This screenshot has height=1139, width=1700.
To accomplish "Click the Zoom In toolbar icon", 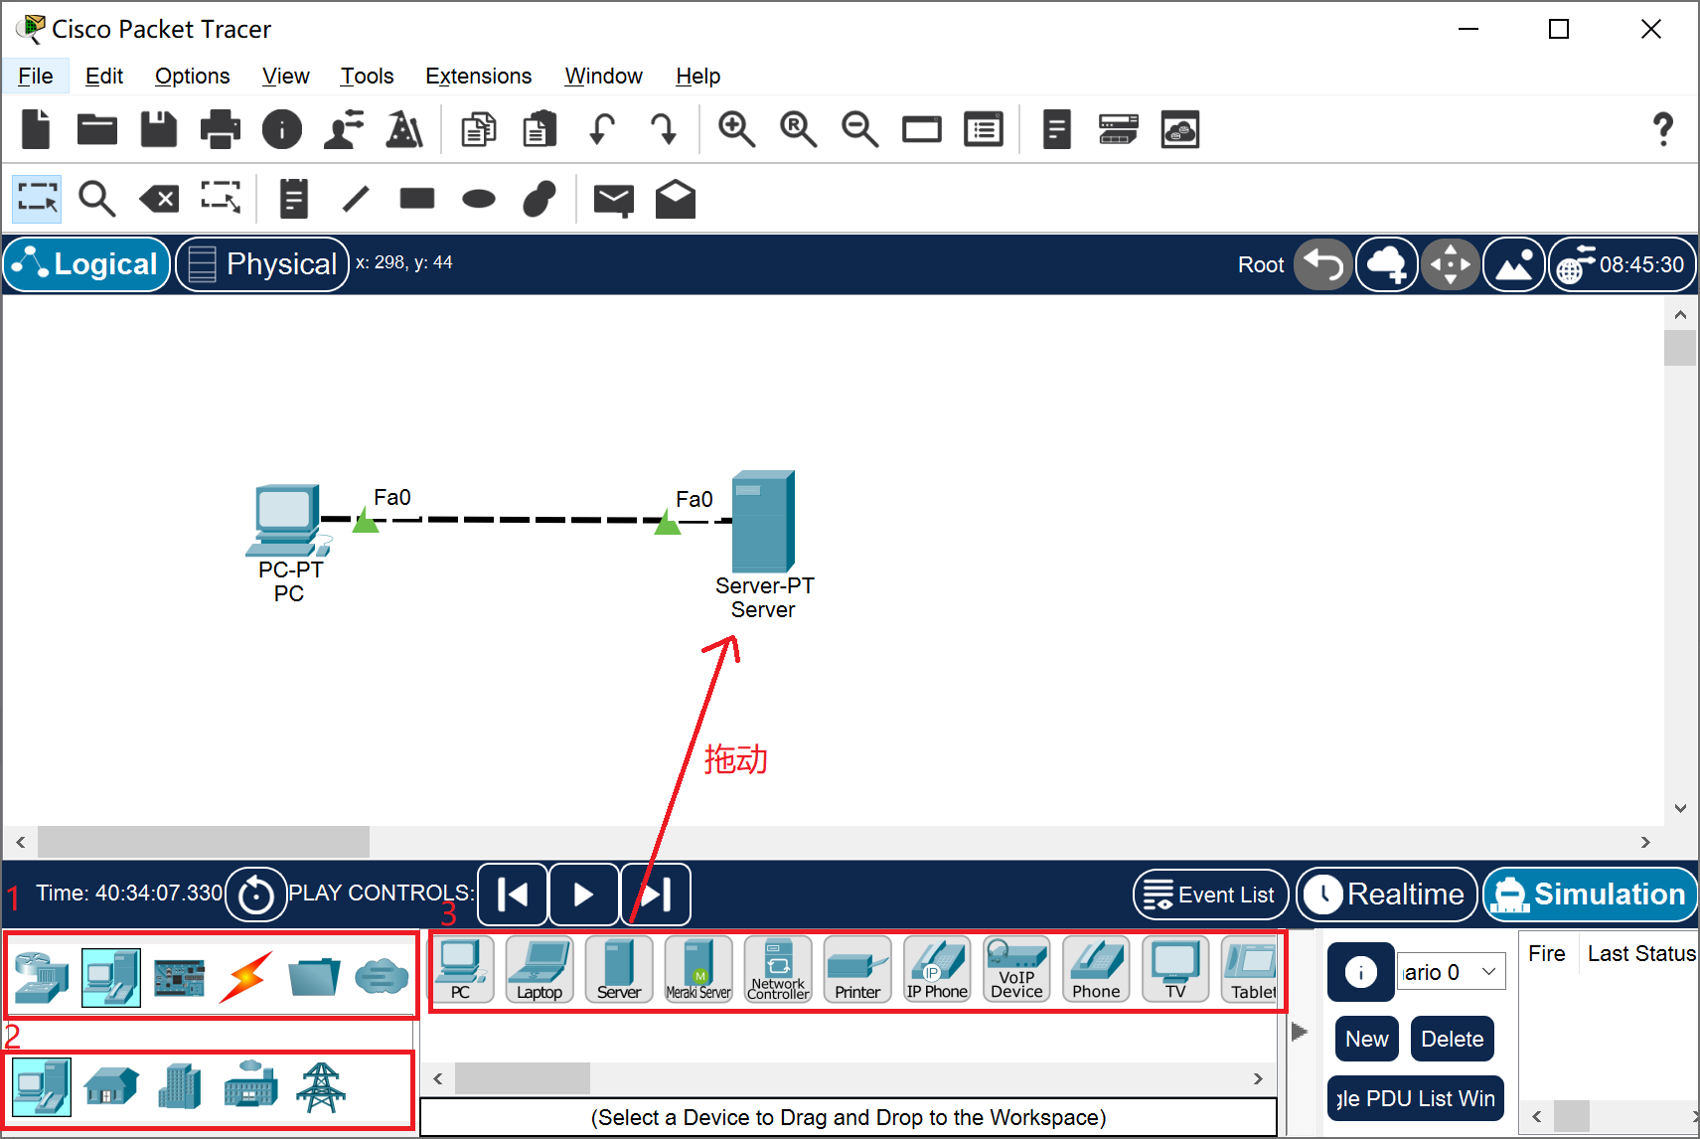I will coord(736,130).
